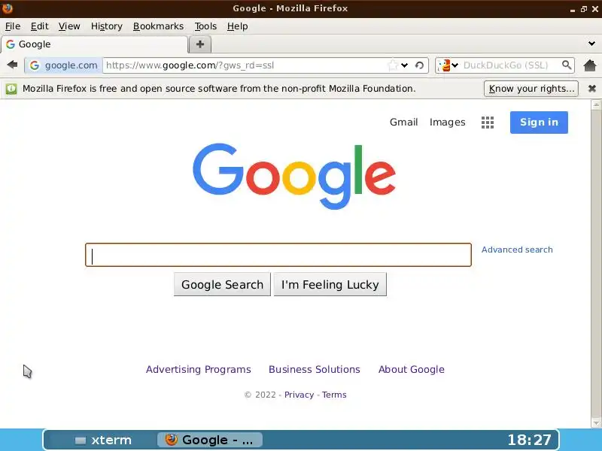Open the Help menu

click(237, 26)
